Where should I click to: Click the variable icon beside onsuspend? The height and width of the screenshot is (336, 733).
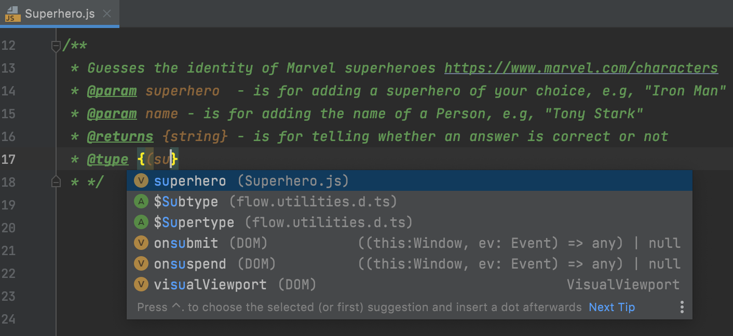tap(141, 264)
